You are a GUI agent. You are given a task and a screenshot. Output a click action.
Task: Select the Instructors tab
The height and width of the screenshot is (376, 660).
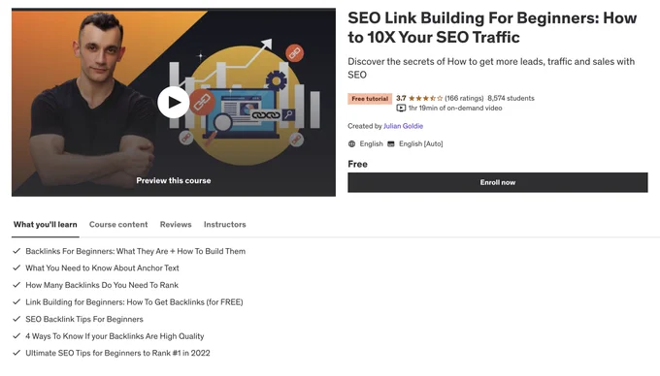coord(225,225)
